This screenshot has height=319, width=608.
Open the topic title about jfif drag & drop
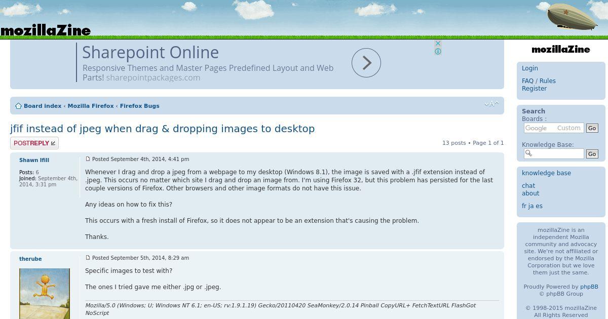click(162, 129)
